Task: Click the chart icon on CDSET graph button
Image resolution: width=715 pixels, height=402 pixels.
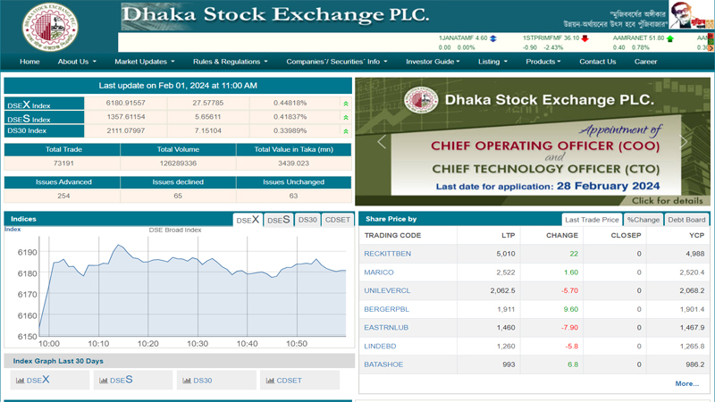Action: click(x=270, y=381)
